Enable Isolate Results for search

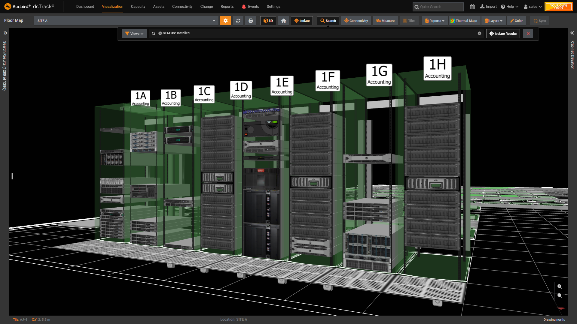[x=503, y=33]
